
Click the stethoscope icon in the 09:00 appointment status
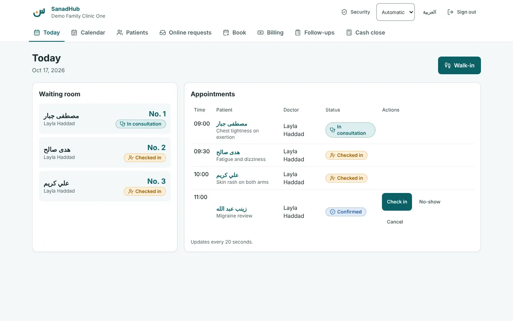[x=333, y=130]
